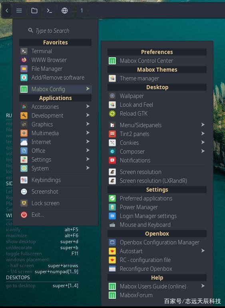Expand the Conkies submenu arrow
Screen dimensions: 225x308
click(203, 142)
